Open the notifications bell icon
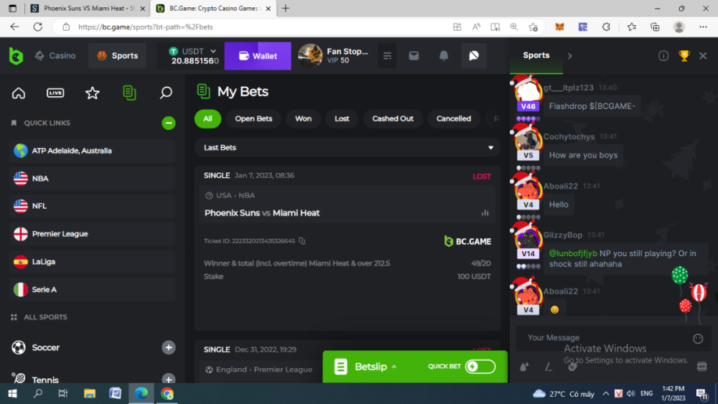The image size is (718, 404). point(444,56)
